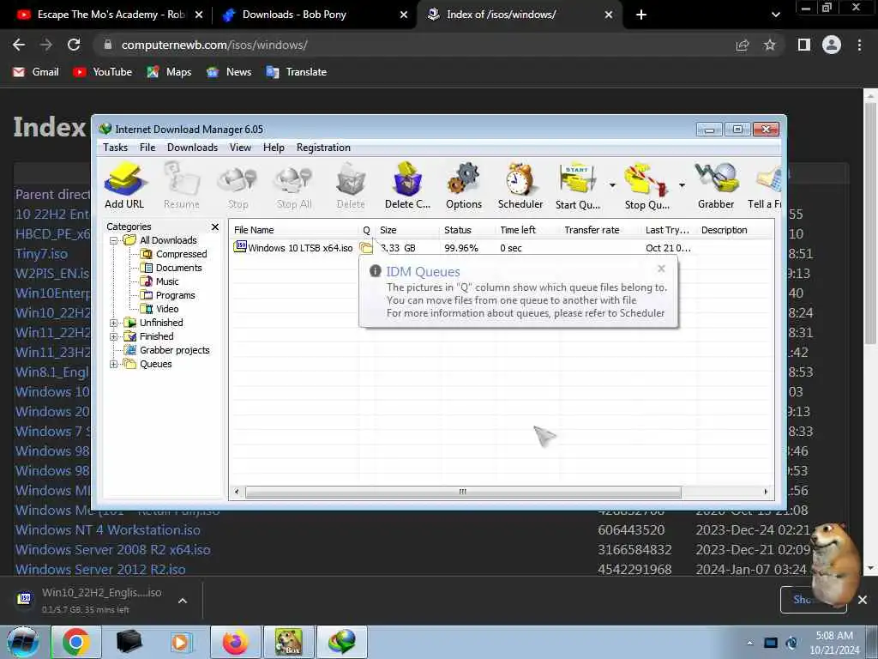Close the Categories panel

(215, 227)
